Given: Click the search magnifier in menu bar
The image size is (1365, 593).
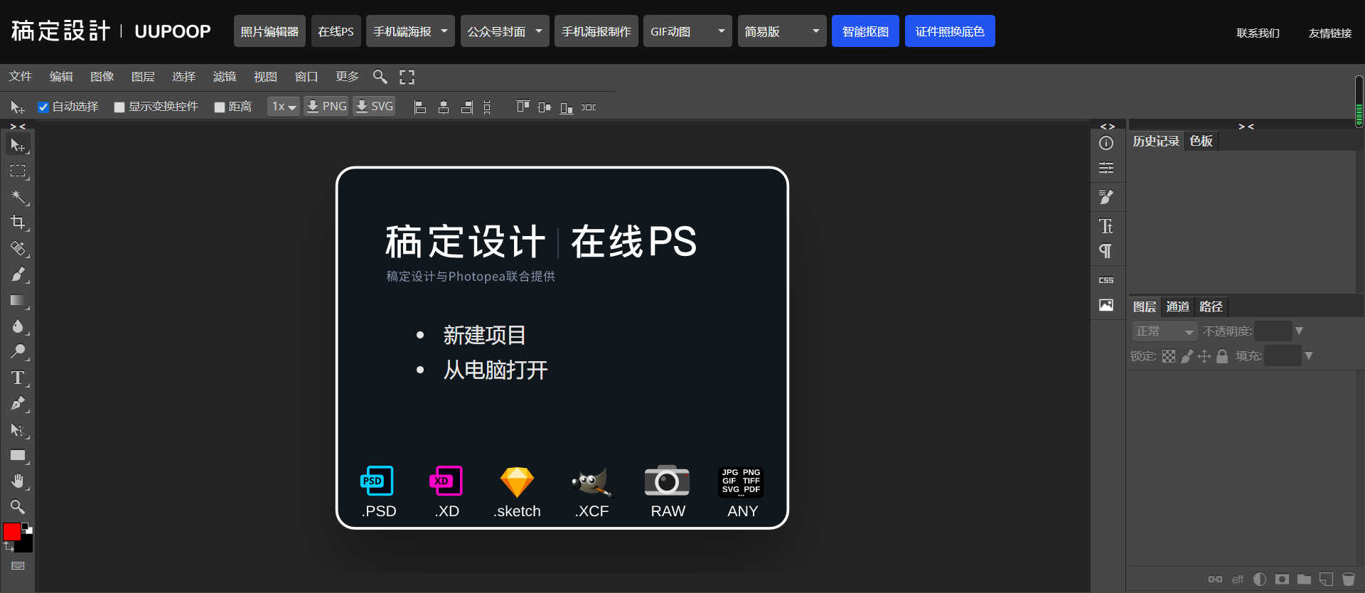Looking at the screenshot, I should pyautogui.click(x=380, y=77).
